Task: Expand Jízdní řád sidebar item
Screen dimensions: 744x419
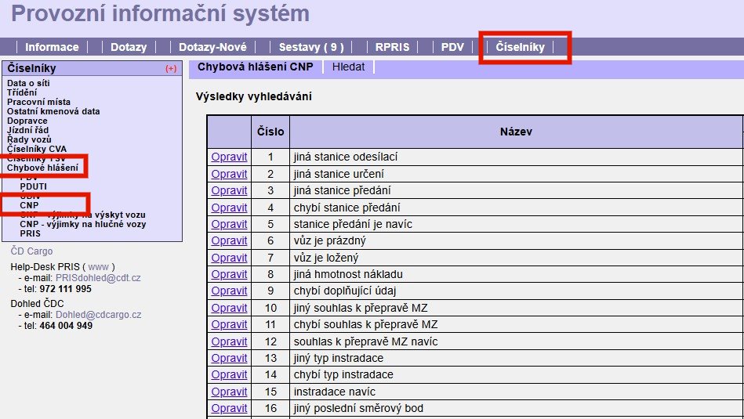Action: [x=30, y=130]
